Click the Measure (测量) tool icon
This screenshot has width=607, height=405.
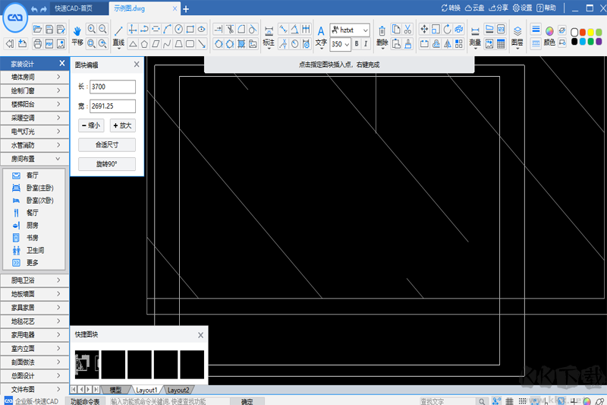(x=475, y=30)
